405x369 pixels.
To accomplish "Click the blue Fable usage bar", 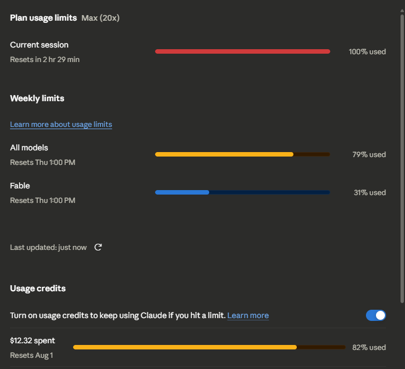I will coord(243,192).
